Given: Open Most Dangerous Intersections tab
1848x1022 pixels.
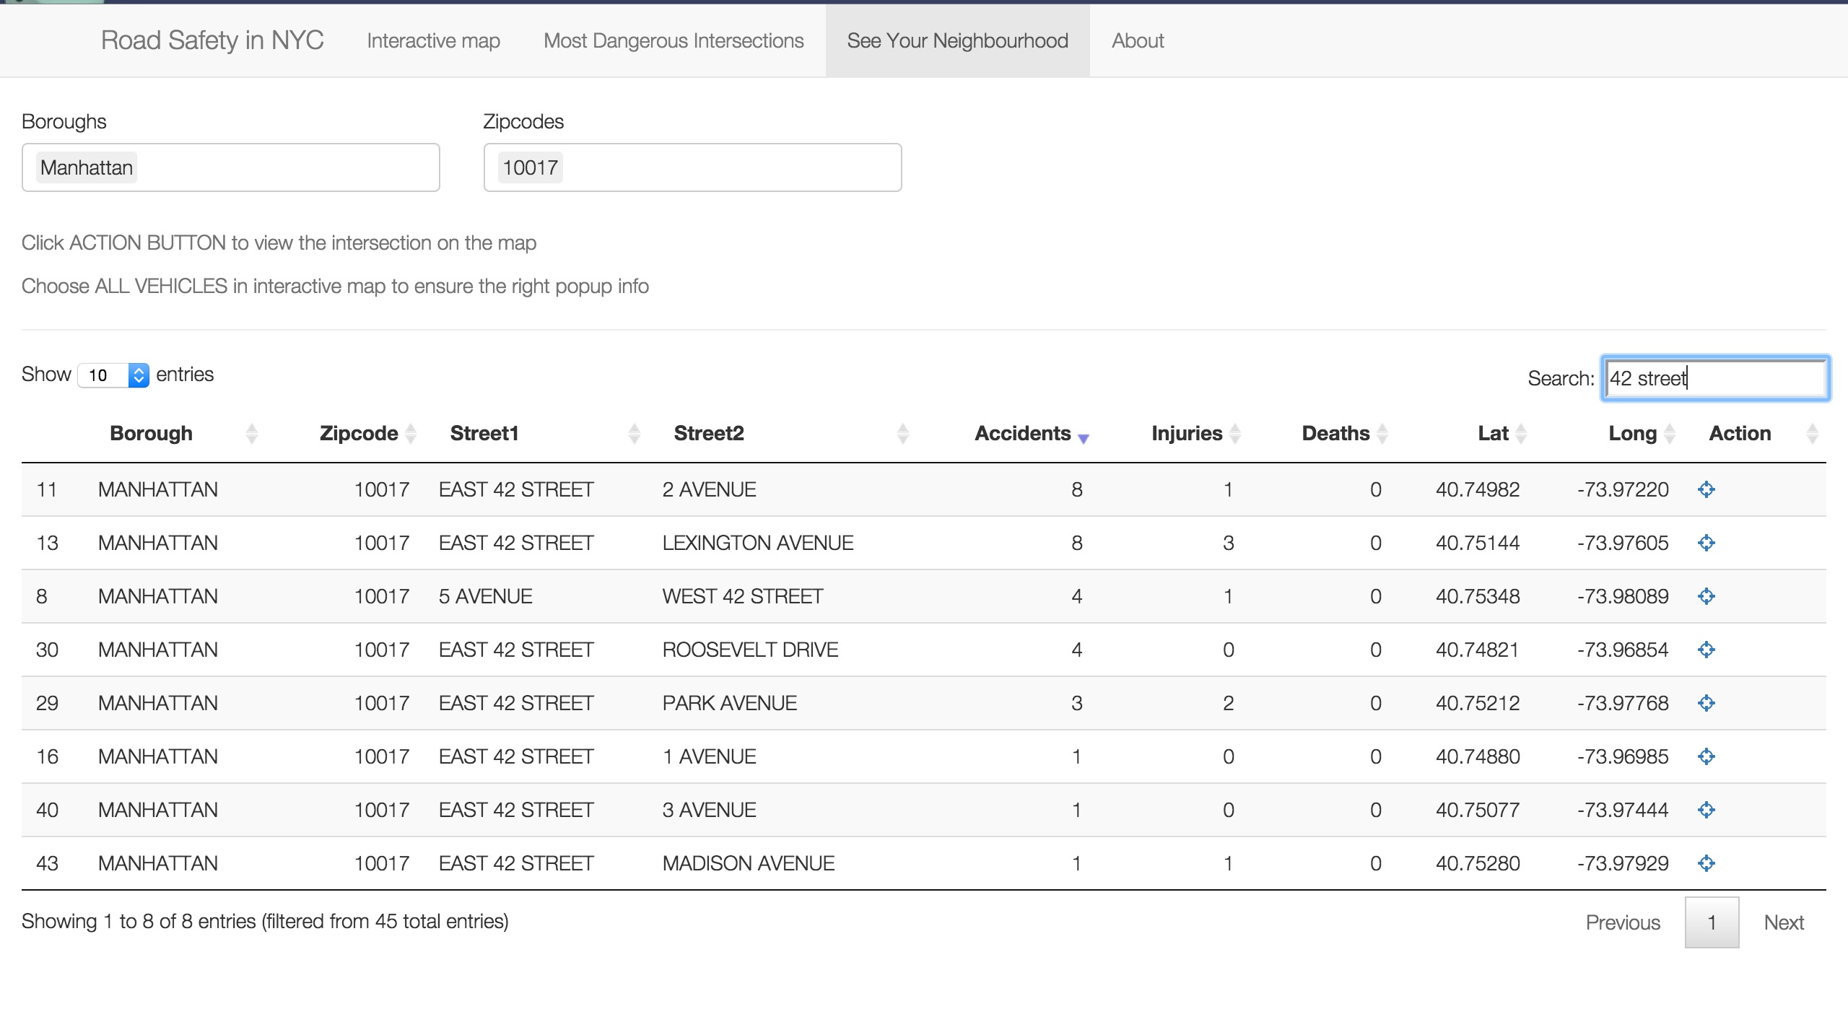Looking at the screenshot, I should coord(674,41).
